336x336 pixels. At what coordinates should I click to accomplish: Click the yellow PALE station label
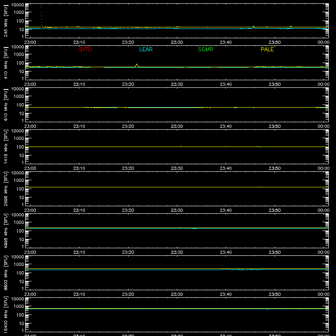[x=267, y=49]
